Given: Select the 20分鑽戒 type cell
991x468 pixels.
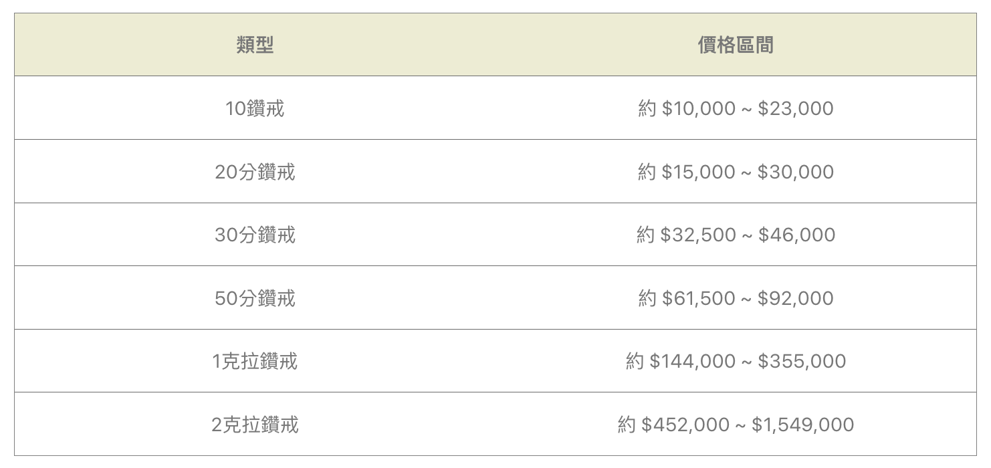Looking at the screenshot, I should click(255, 172).
